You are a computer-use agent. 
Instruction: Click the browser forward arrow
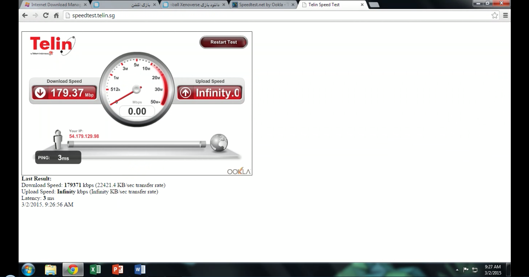[x=35, y=15]
